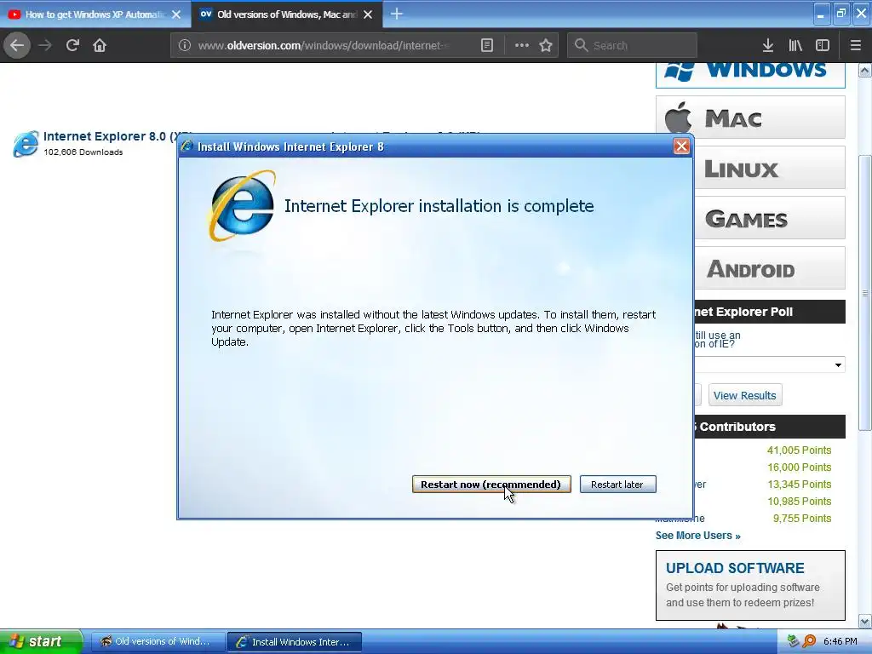The width and height of the screenshot is (872, 654).
Task: Click the 10,985 Points entry
Action: click(799, 501)
